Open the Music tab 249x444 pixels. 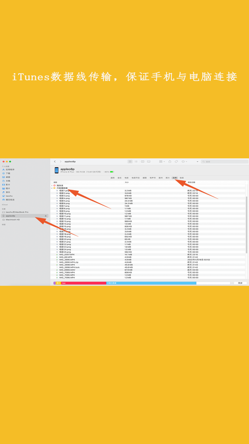(119, 178)
